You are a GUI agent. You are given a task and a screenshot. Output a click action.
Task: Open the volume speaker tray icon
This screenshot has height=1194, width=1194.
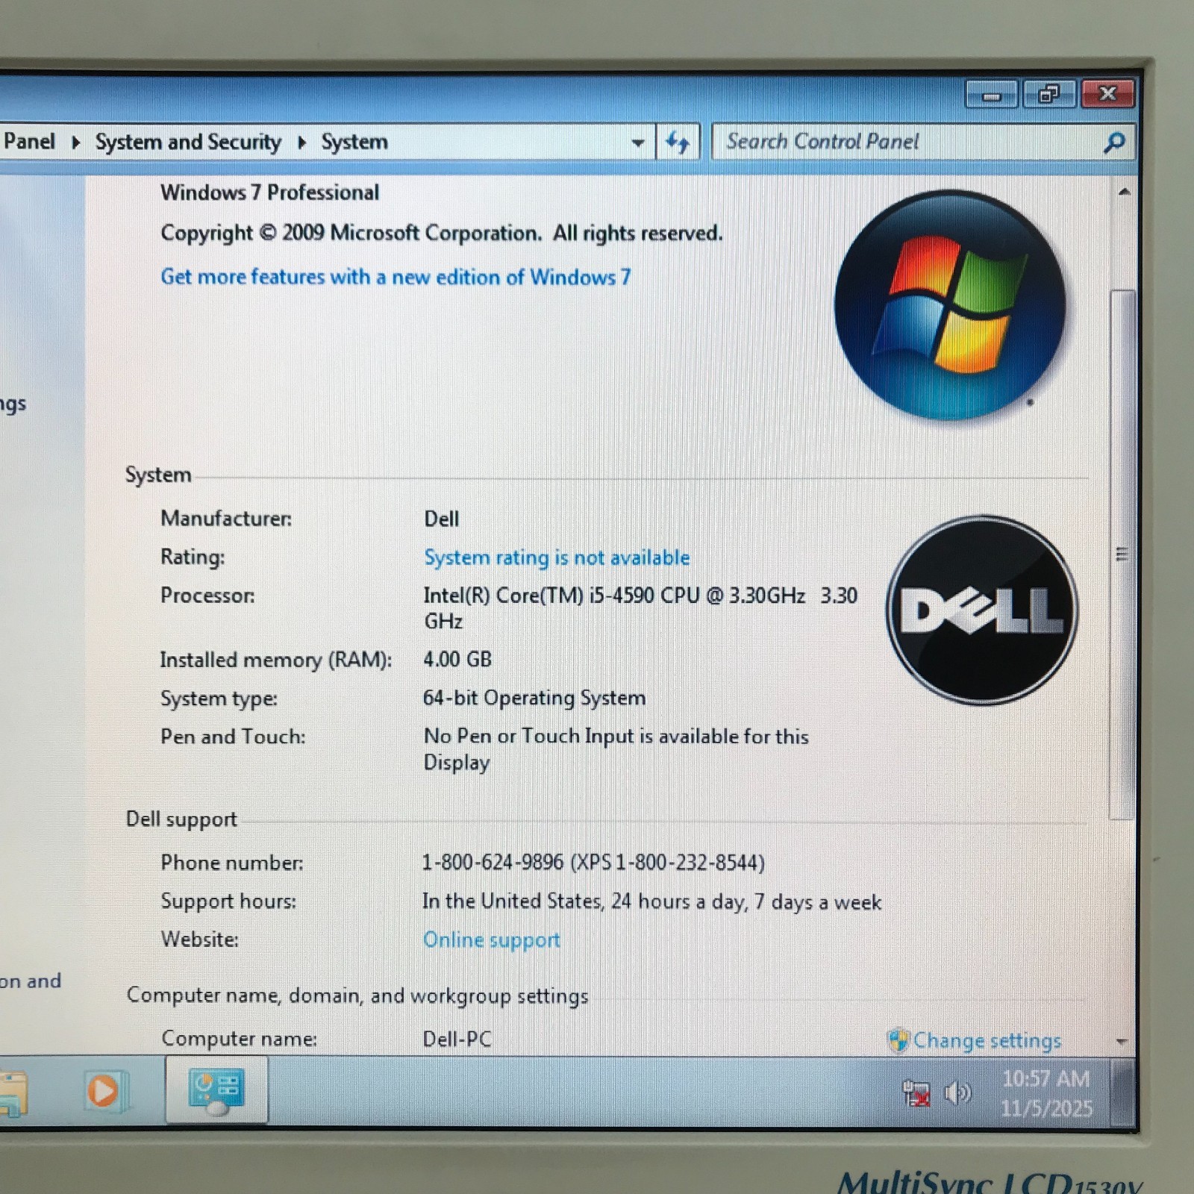(957, 1094)
